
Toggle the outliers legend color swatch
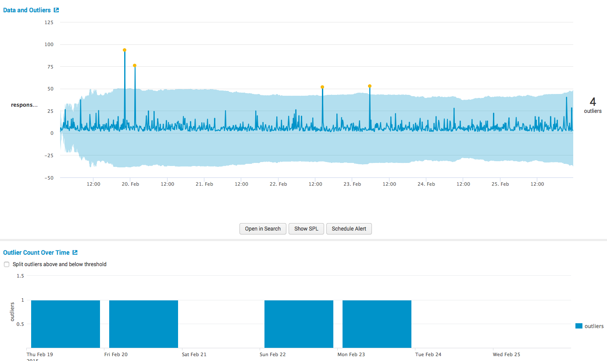coord(579,326)
